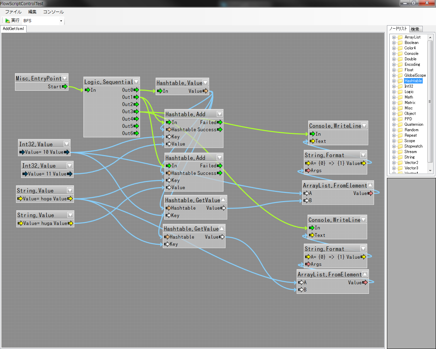
Task: Toggle collapse arrow on the Misc.EntryPoint node
Action: [65, 78]
